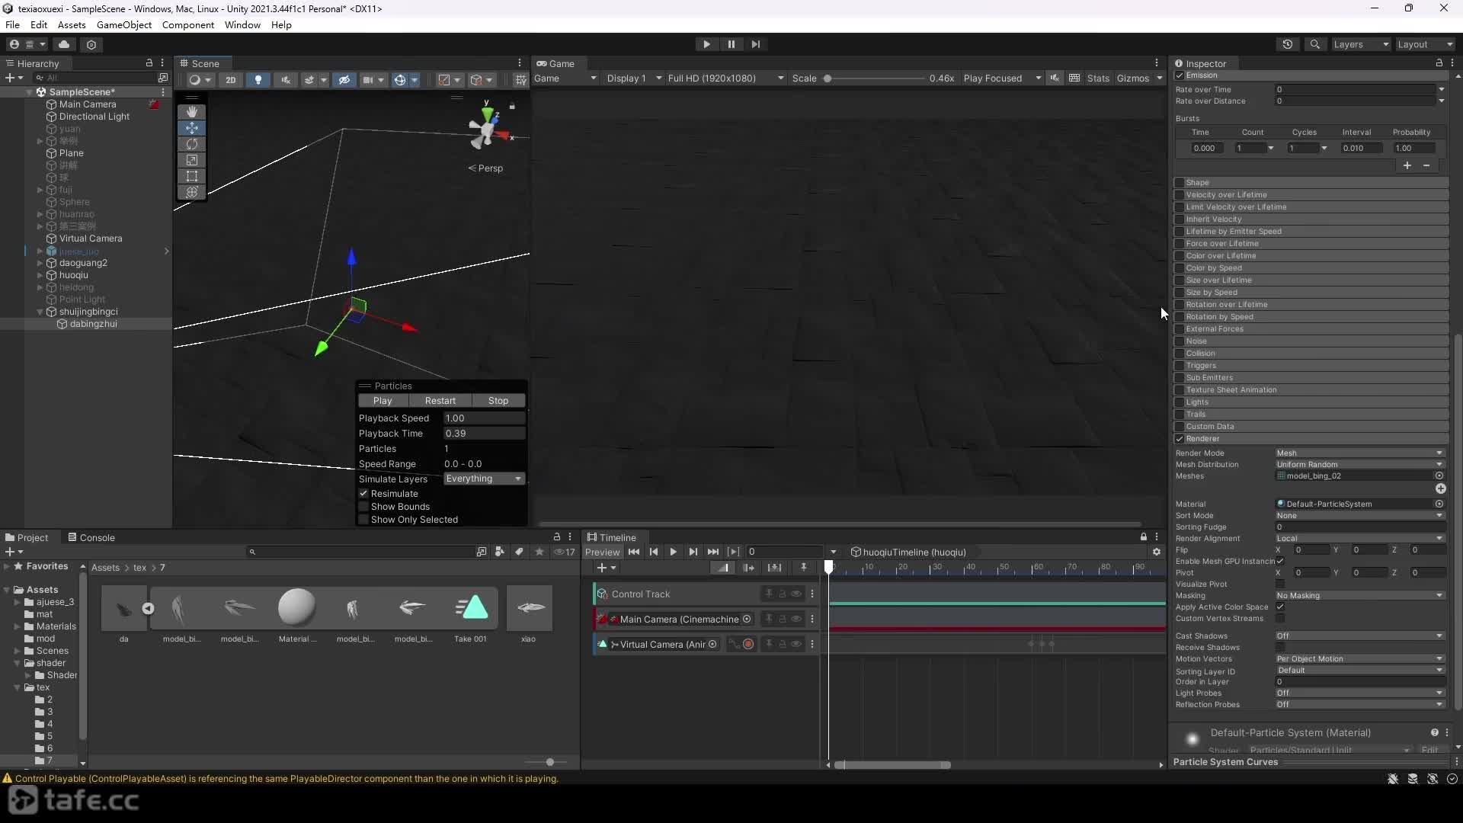Toggle scene lighting bulb icon
Viewport: 1463px width, 823px height.
(x=258, y=79)
